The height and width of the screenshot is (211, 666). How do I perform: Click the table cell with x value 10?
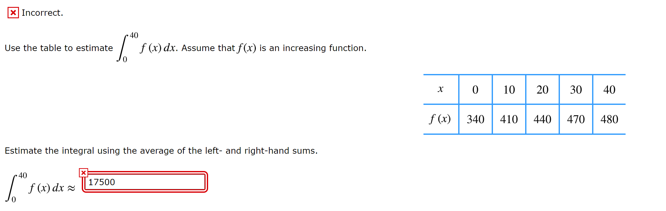(x=509, y=90)
